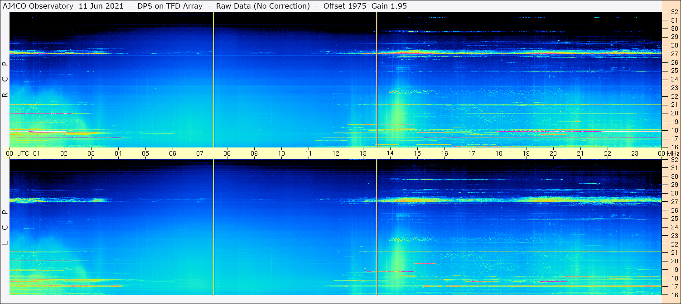The height and width of the screenshot is (304, 681).
Task: Click the '21' hour tick on UTC axis
Action: (580, 153)
